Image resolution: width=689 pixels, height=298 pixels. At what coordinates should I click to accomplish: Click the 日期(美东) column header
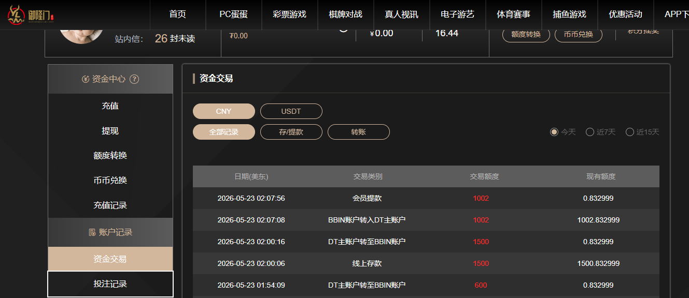(x=251, y=176)
